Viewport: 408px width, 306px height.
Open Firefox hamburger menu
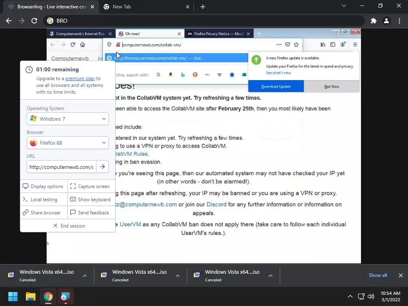coord(355,45)
